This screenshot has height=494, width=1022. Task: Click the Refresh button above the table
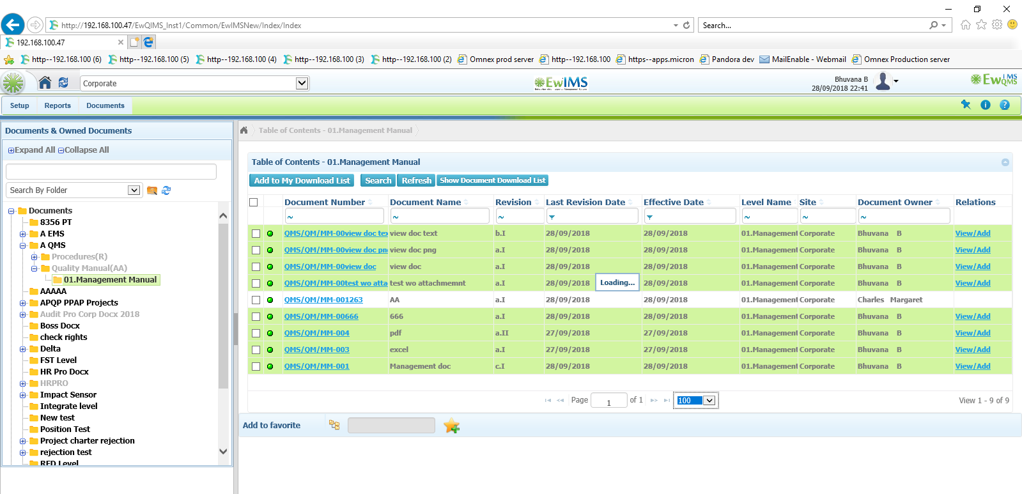point(416,181)
